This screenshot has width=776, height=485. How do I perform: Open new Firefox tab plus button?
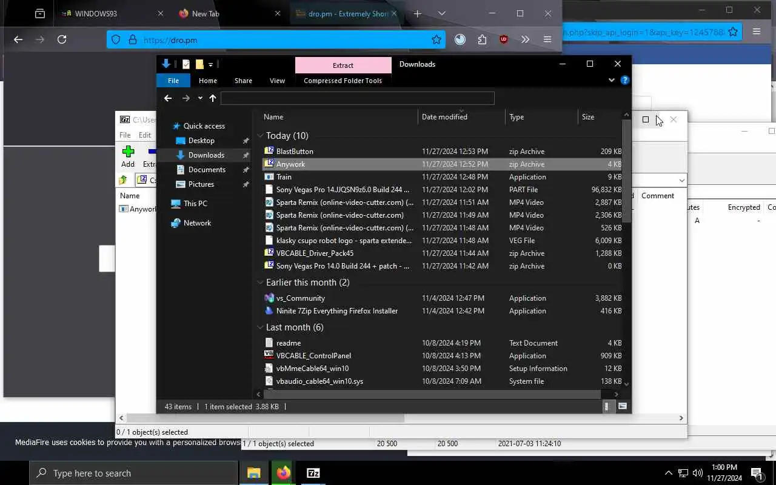coord(417,13)
